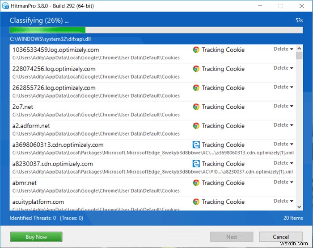Open Delete dropdown for abmr.net
This screenshot has height=248, width=313.
click(283, 182)
